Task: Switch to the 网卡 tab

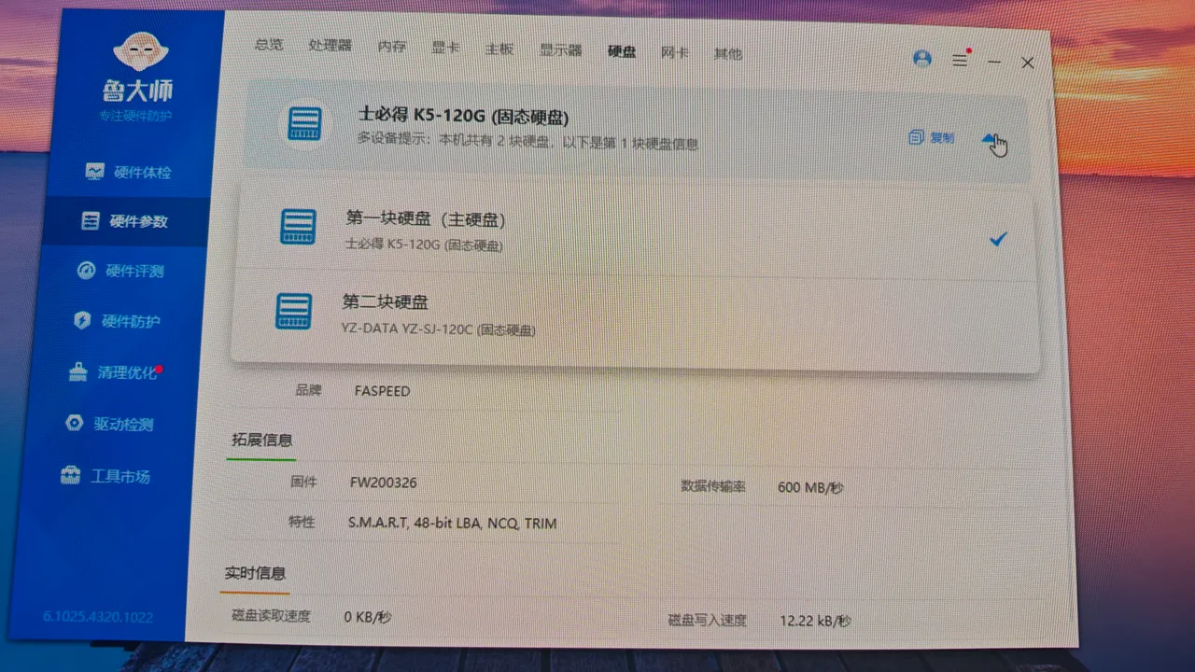Action: coord(675,52)
